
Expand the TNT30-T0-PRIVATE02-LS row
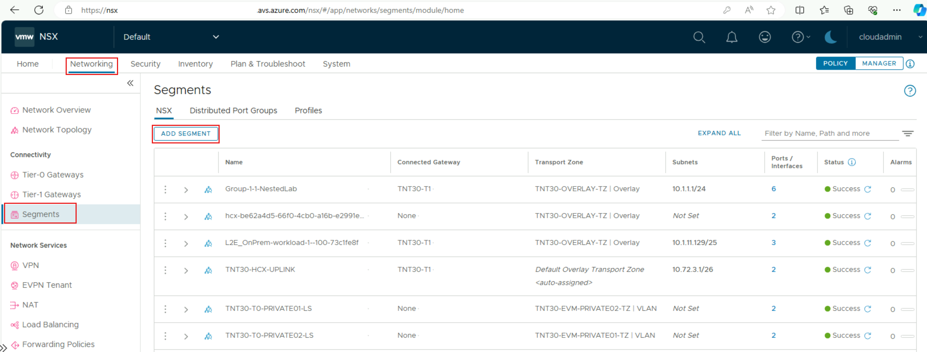pyautogui.click(x=186, y=336)
